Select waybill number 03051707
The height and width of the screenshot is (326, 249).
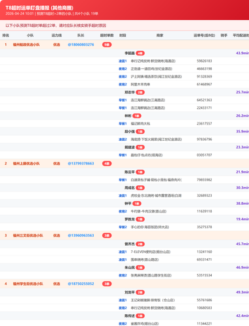coord(204,155)
